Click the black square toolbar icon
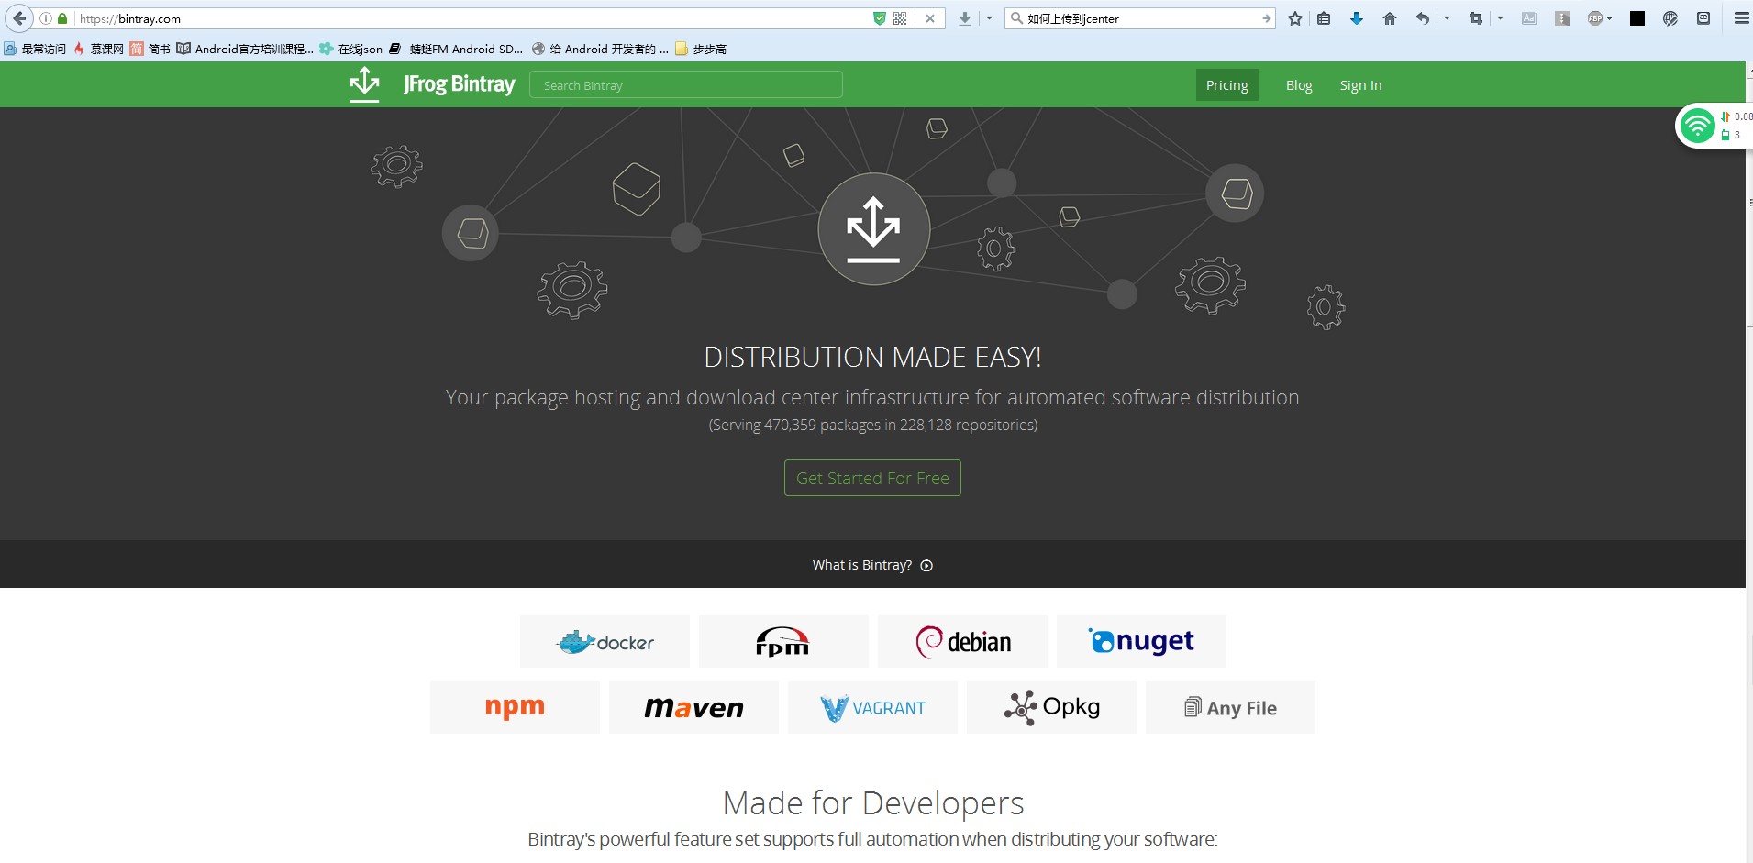1753x863 pixels. tap(1637, 18)
